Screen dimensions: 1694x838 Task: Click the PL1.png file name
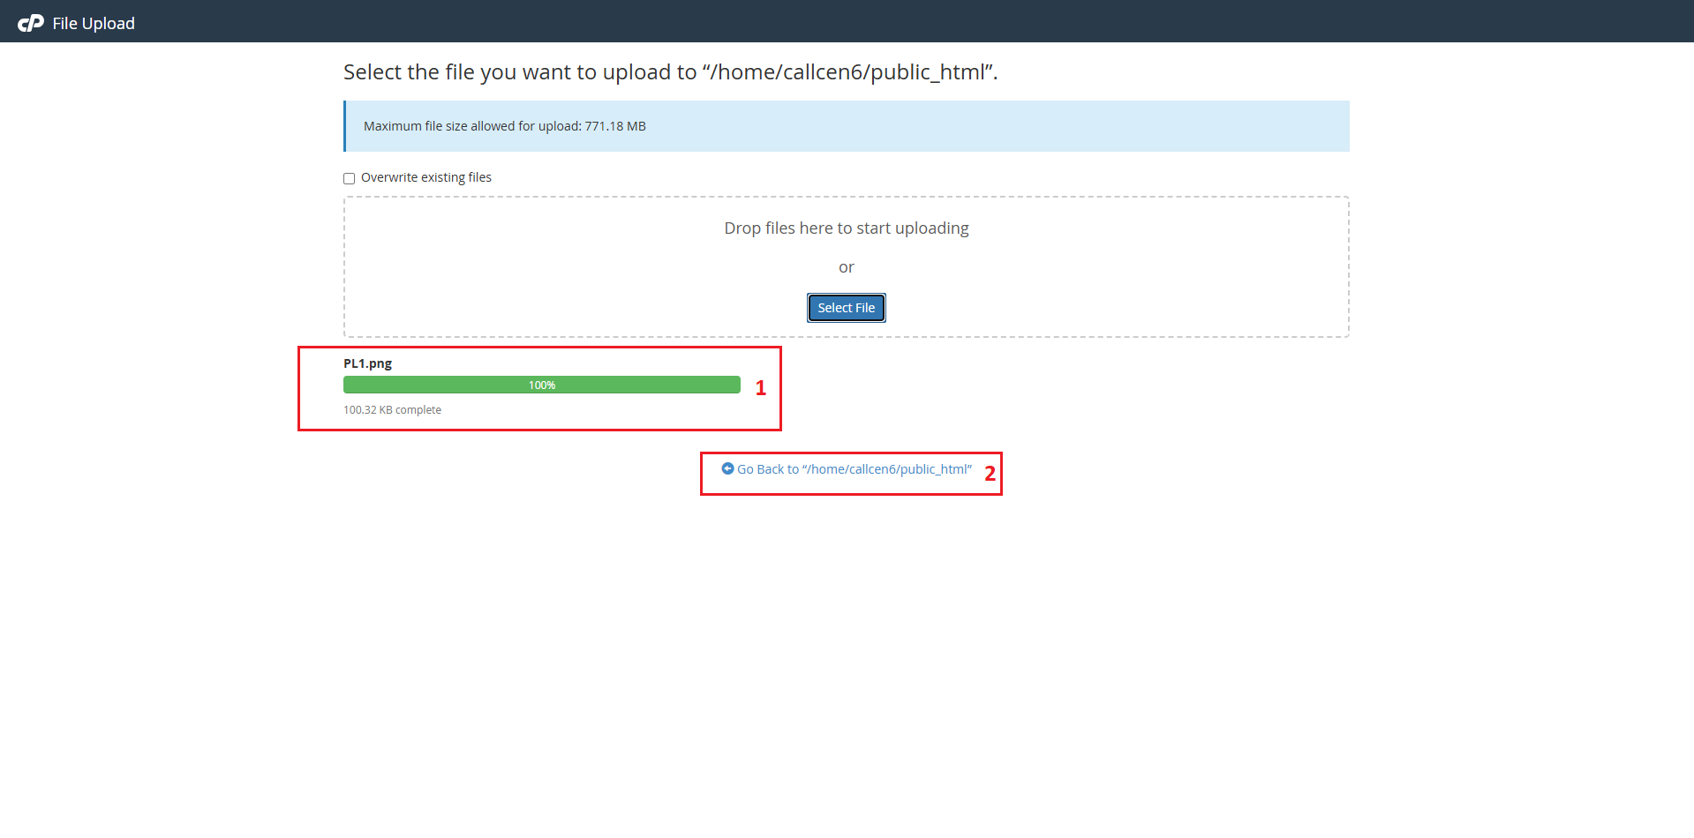(367, 363)
